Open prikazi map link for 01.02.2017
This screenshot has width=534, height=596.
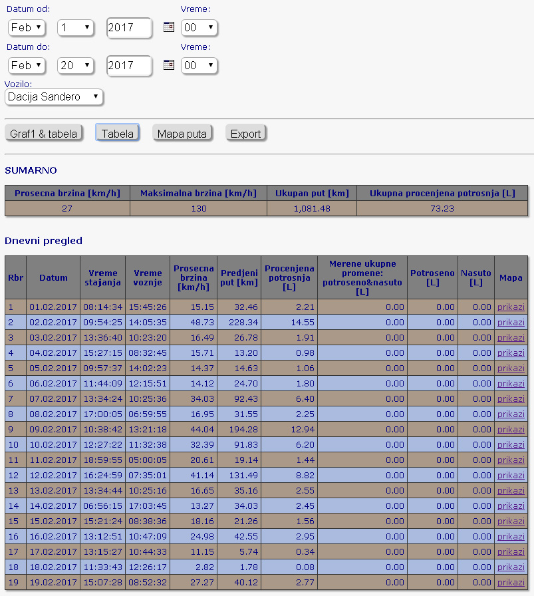(511, 307)
